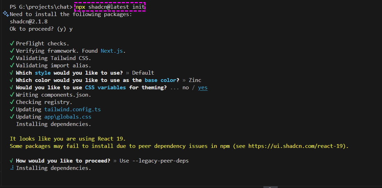
Task: Click the checkmark beside Validating import alias
Action: (12, 66)
